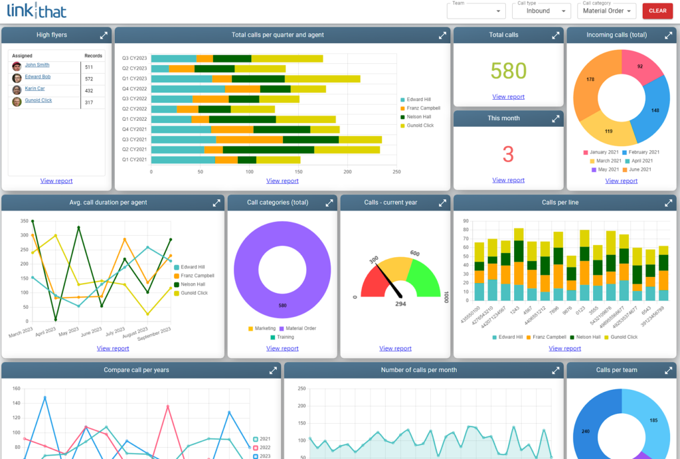The width and height of the screenshot is (680, 459).
Task: Open View report under High flyers
Action: click(56, 181)
